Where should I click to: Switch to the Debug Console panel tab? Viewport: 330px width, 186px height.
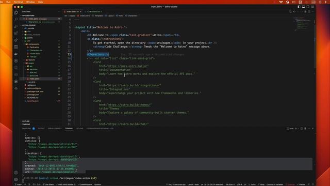tap(55, 129)
